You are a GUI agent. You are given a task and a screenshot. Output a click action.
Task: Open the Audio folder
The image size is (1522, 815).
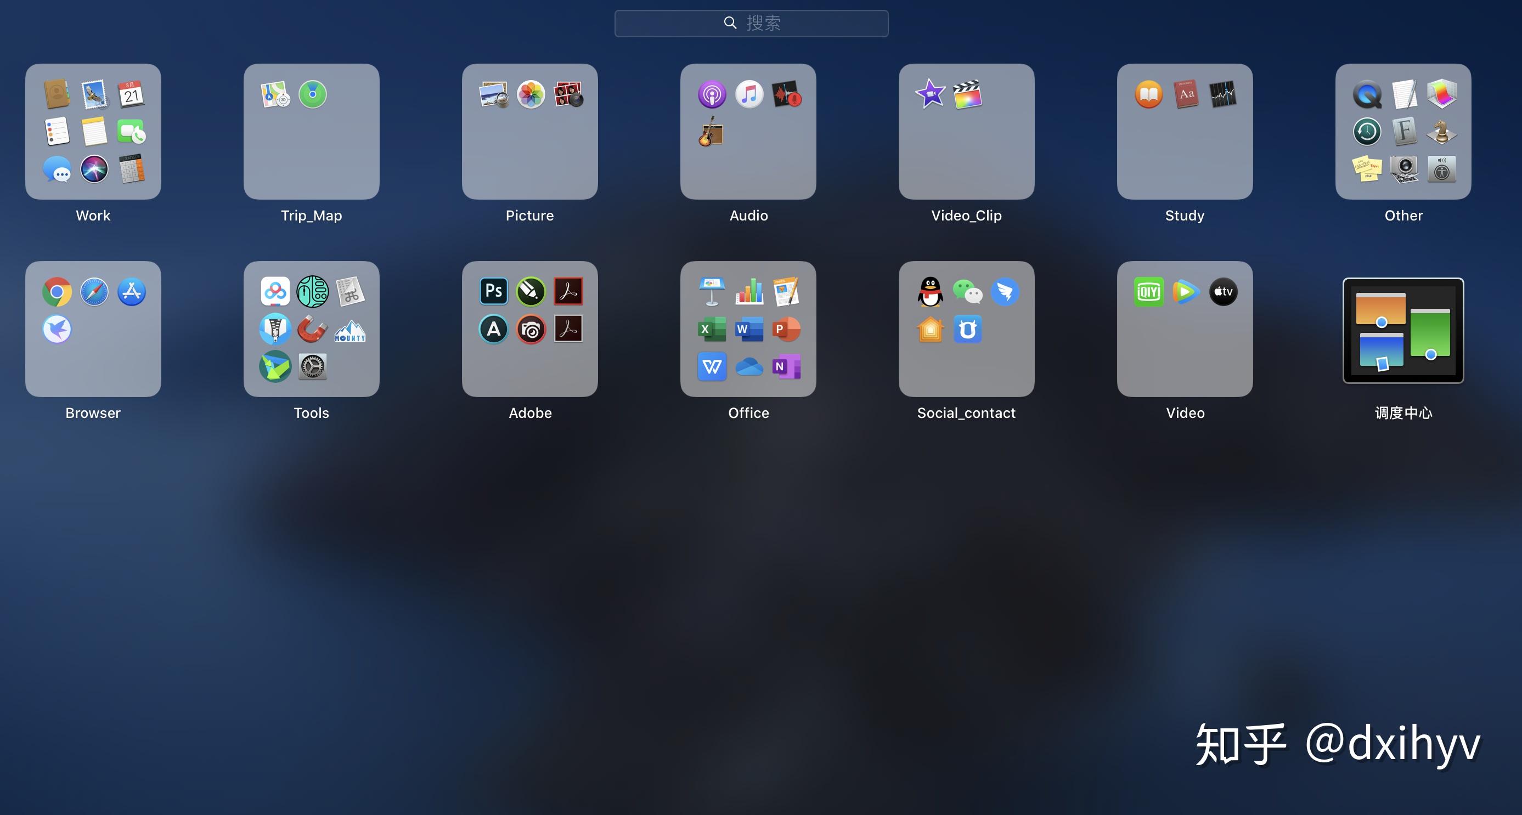click(748, 131)
